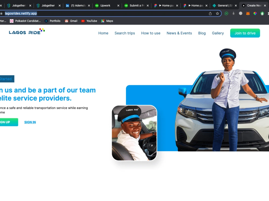Viewport: 269px width, 201px height.
Task: Click the share page icon
Action: (210, 13)
